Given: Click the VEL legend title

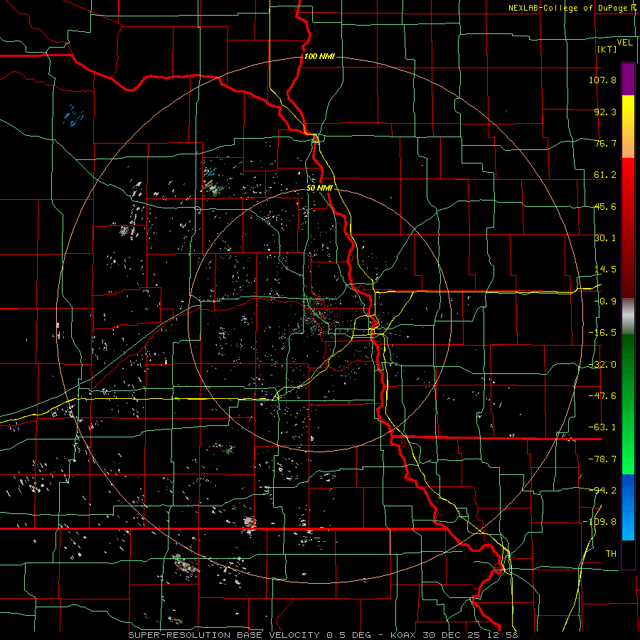Looking at the screenshot, I should tap(624, 43).
